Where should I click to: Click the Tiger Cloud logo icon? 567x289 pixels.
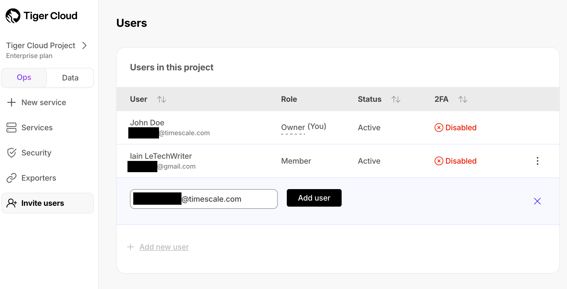[13, 16]
